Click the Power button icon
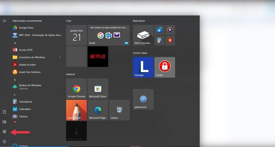Screen dimensions: 275x147 click(x=4, y=142)
